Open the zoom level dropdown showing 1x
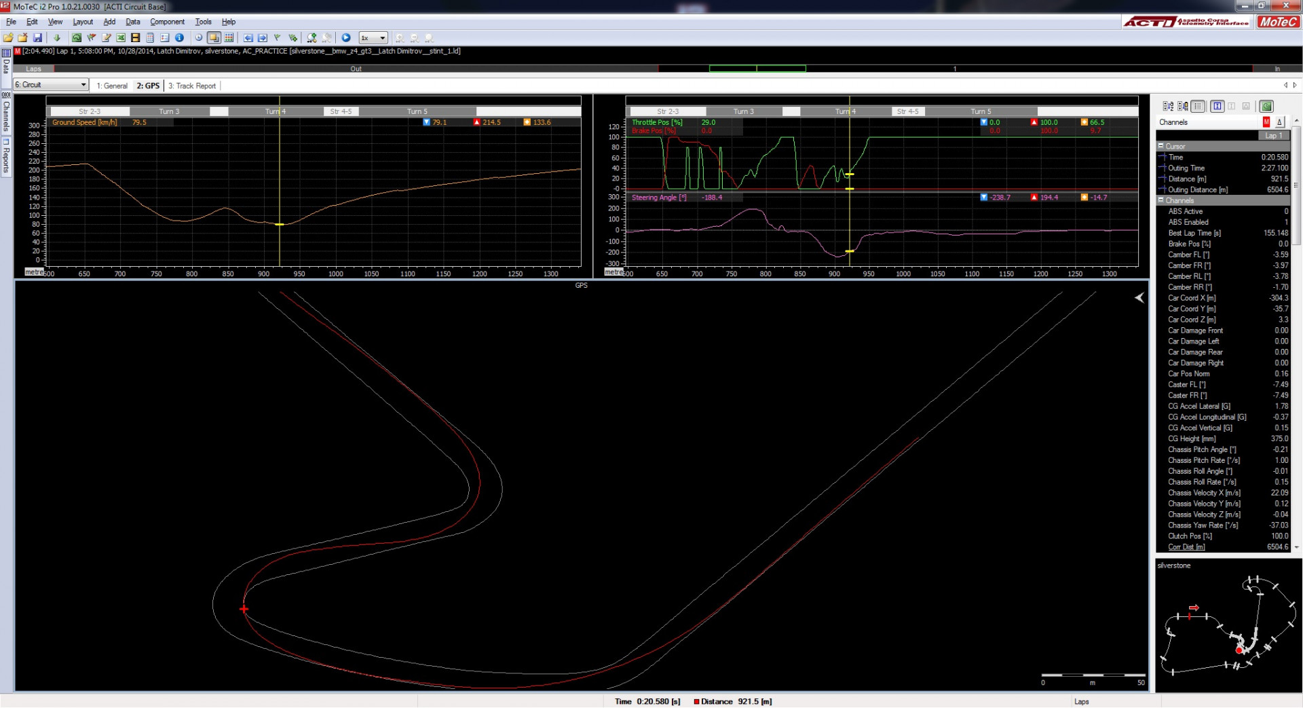 point(373,37)
